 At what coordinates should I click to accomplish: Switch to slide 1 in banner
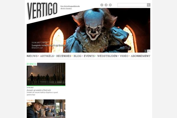(146, 51)
